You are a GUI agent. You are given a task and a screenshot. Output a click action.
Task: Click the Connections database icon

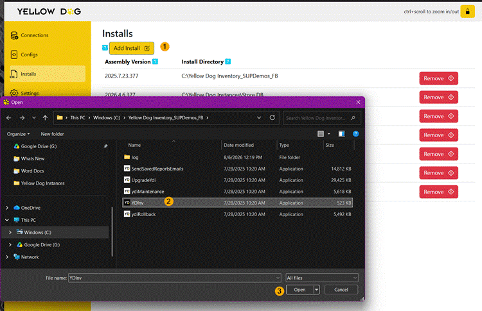[x=14, y=35]
